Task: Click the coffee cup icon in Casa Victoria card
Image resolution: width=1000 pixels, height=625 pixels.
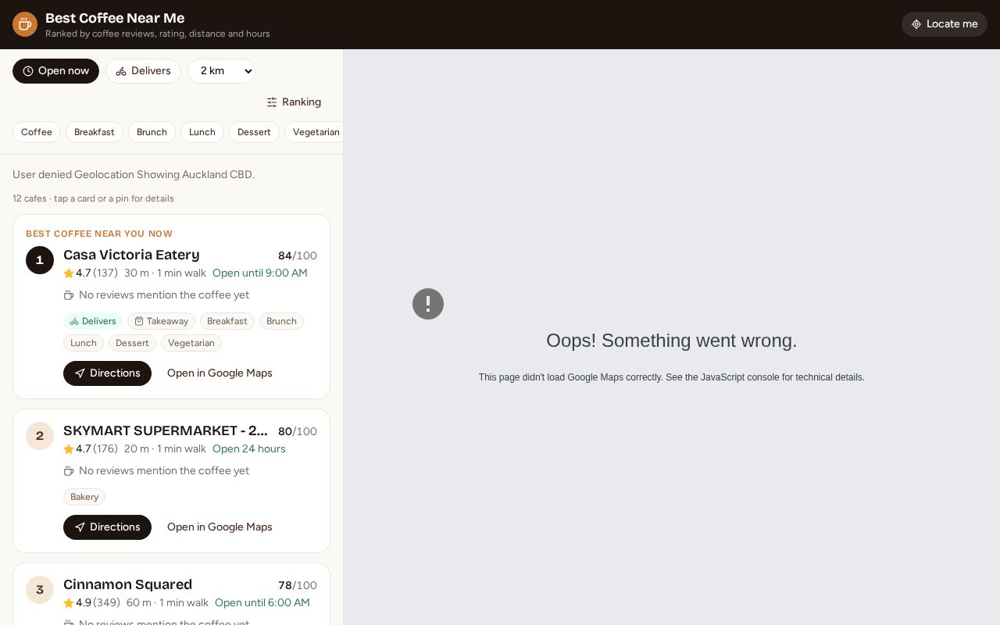Action: point(69,295)
